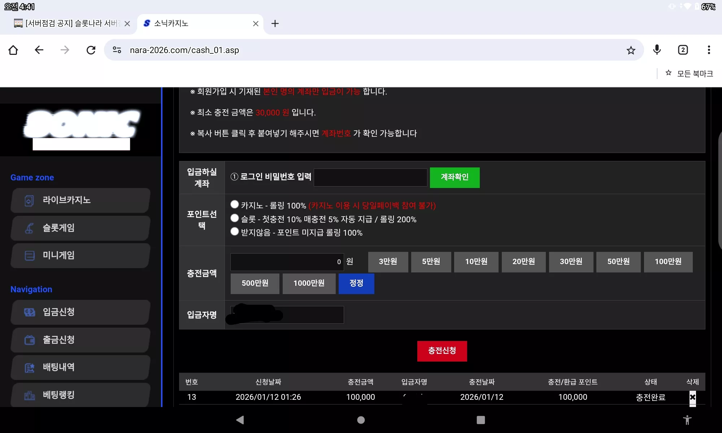
Task: Open the tab switcher showing 2 tabs
Action: [683, 50]
